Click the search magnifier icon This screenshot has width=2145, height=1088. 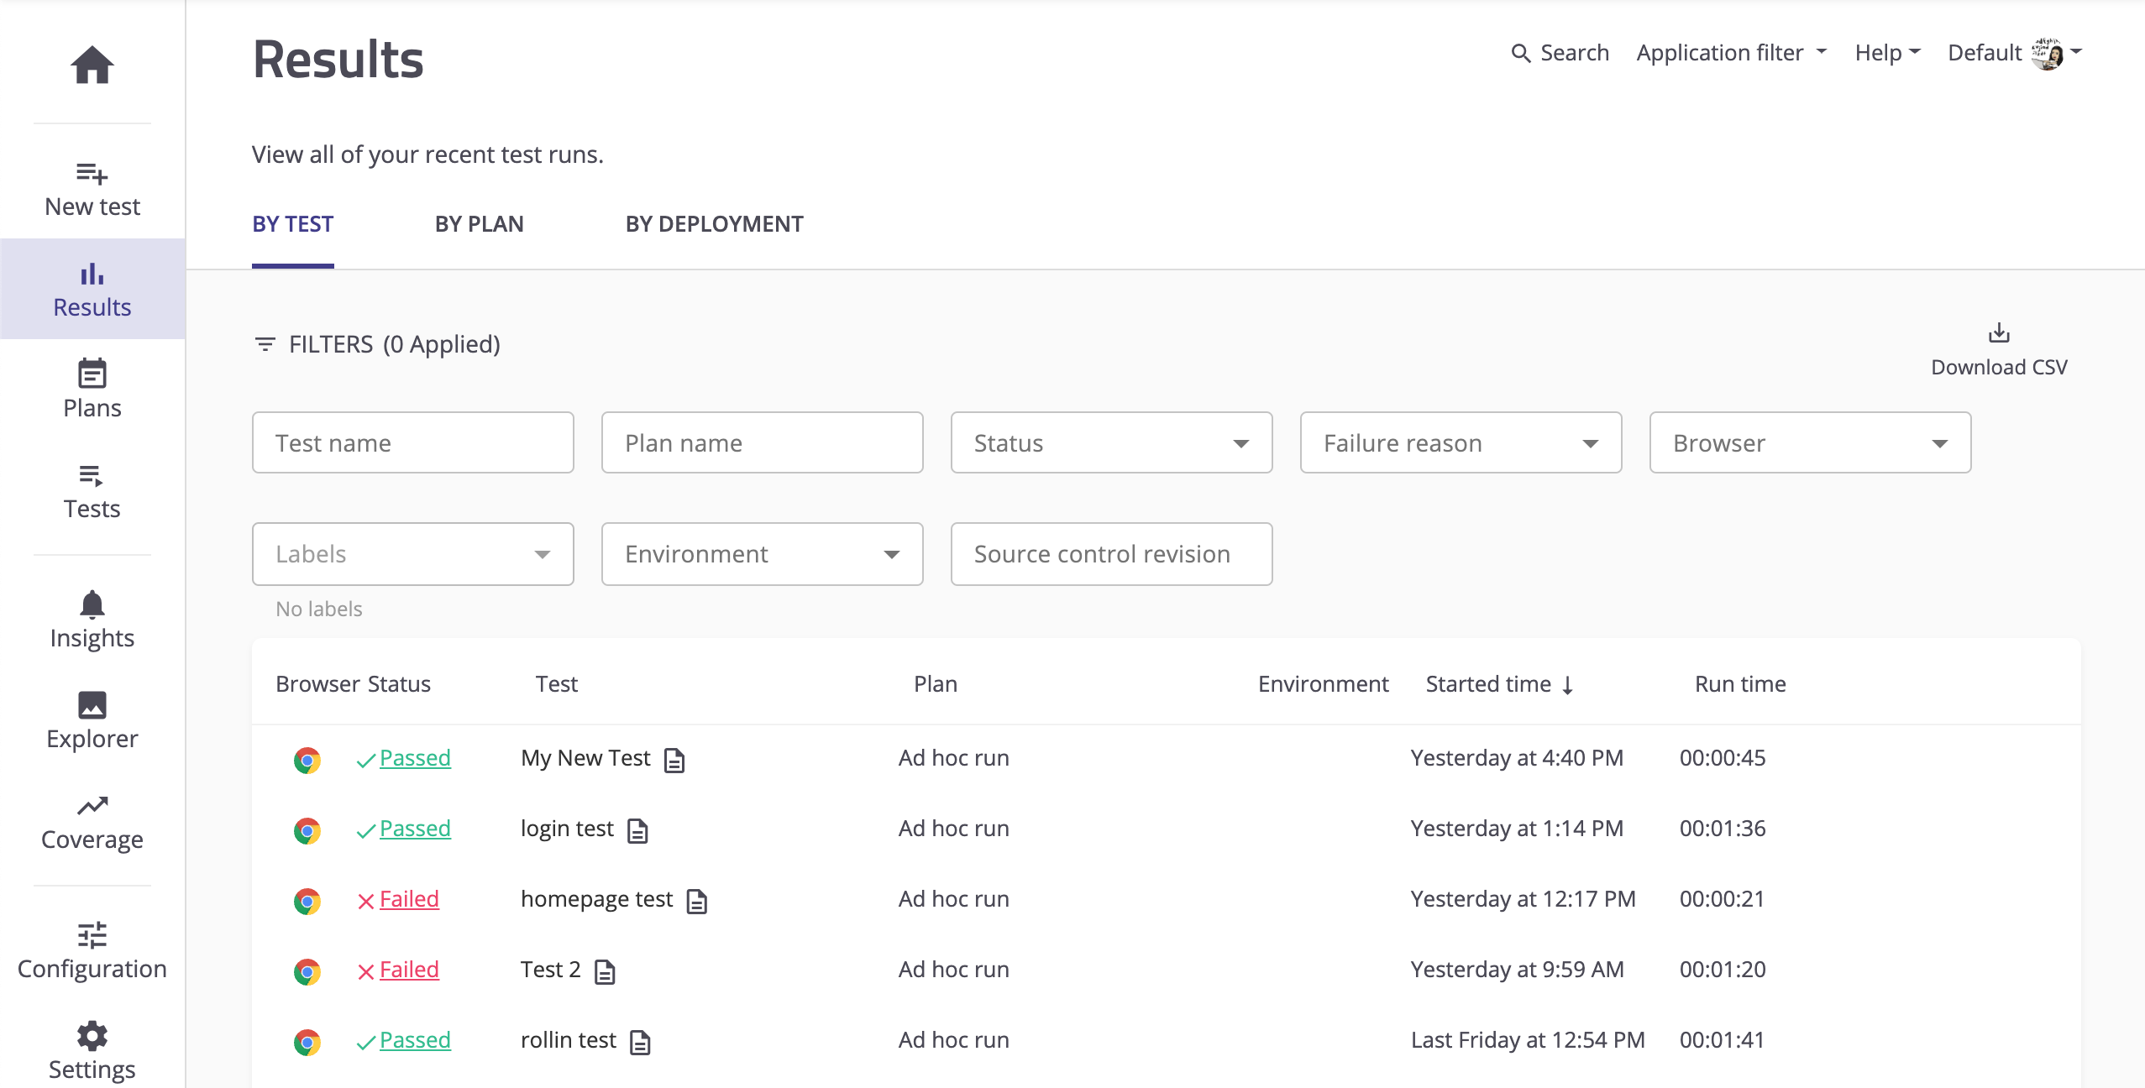point(1521,54)
